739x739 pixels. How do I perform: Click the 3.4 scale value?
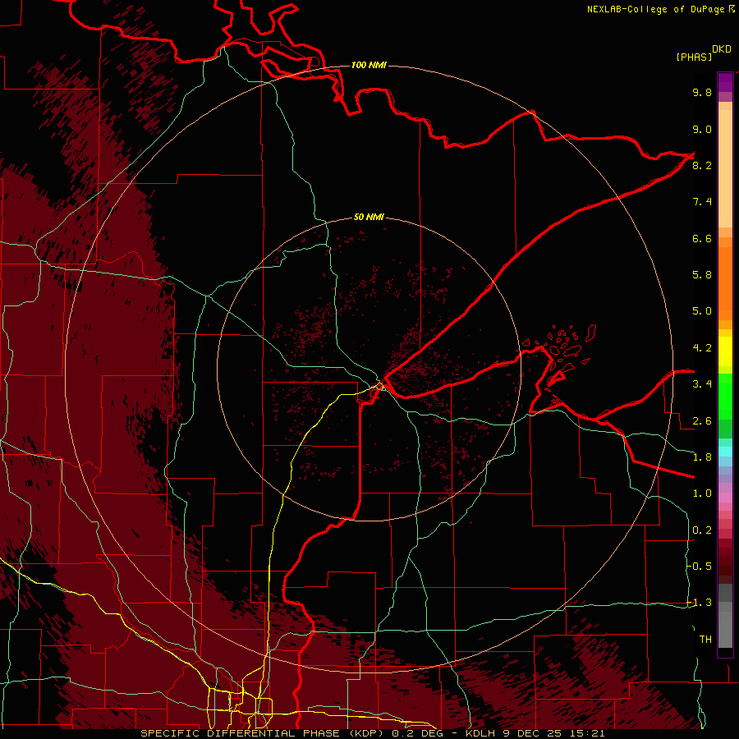(702, 384)
